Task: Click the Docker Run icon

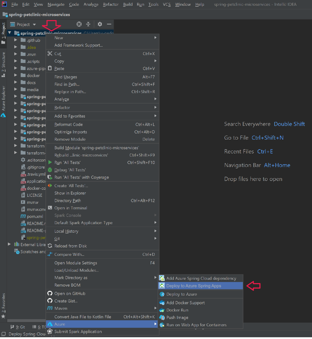Action: point(162,310)
